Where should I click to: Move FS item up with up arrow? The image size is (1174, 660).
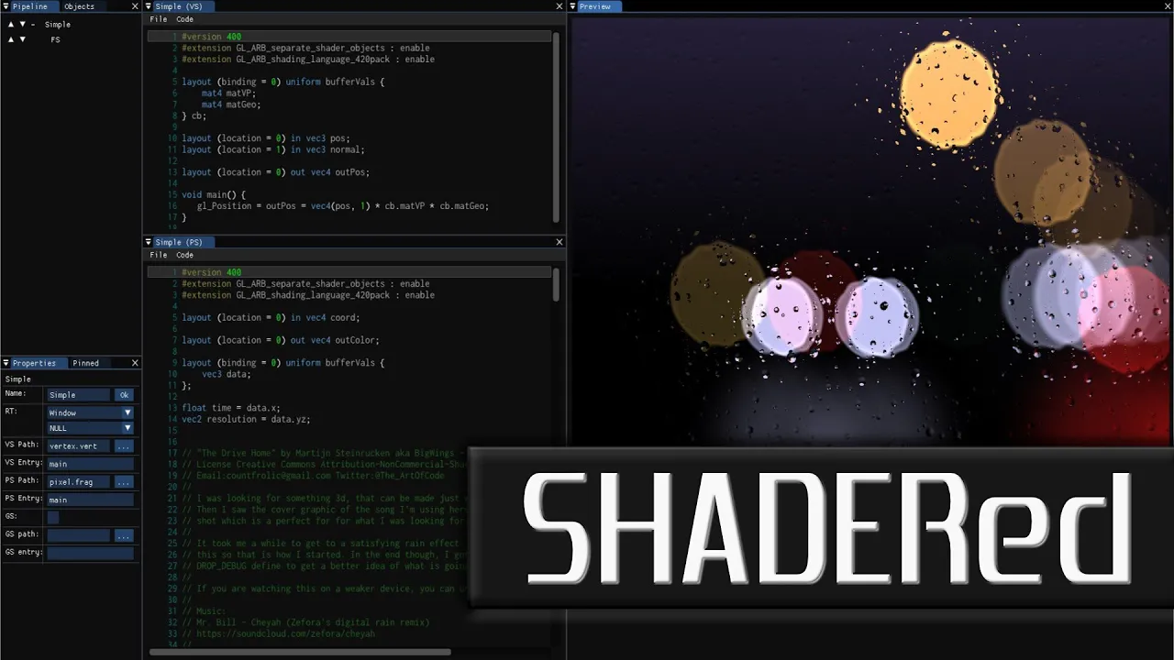pyautogui.click(x=10, y=39)
